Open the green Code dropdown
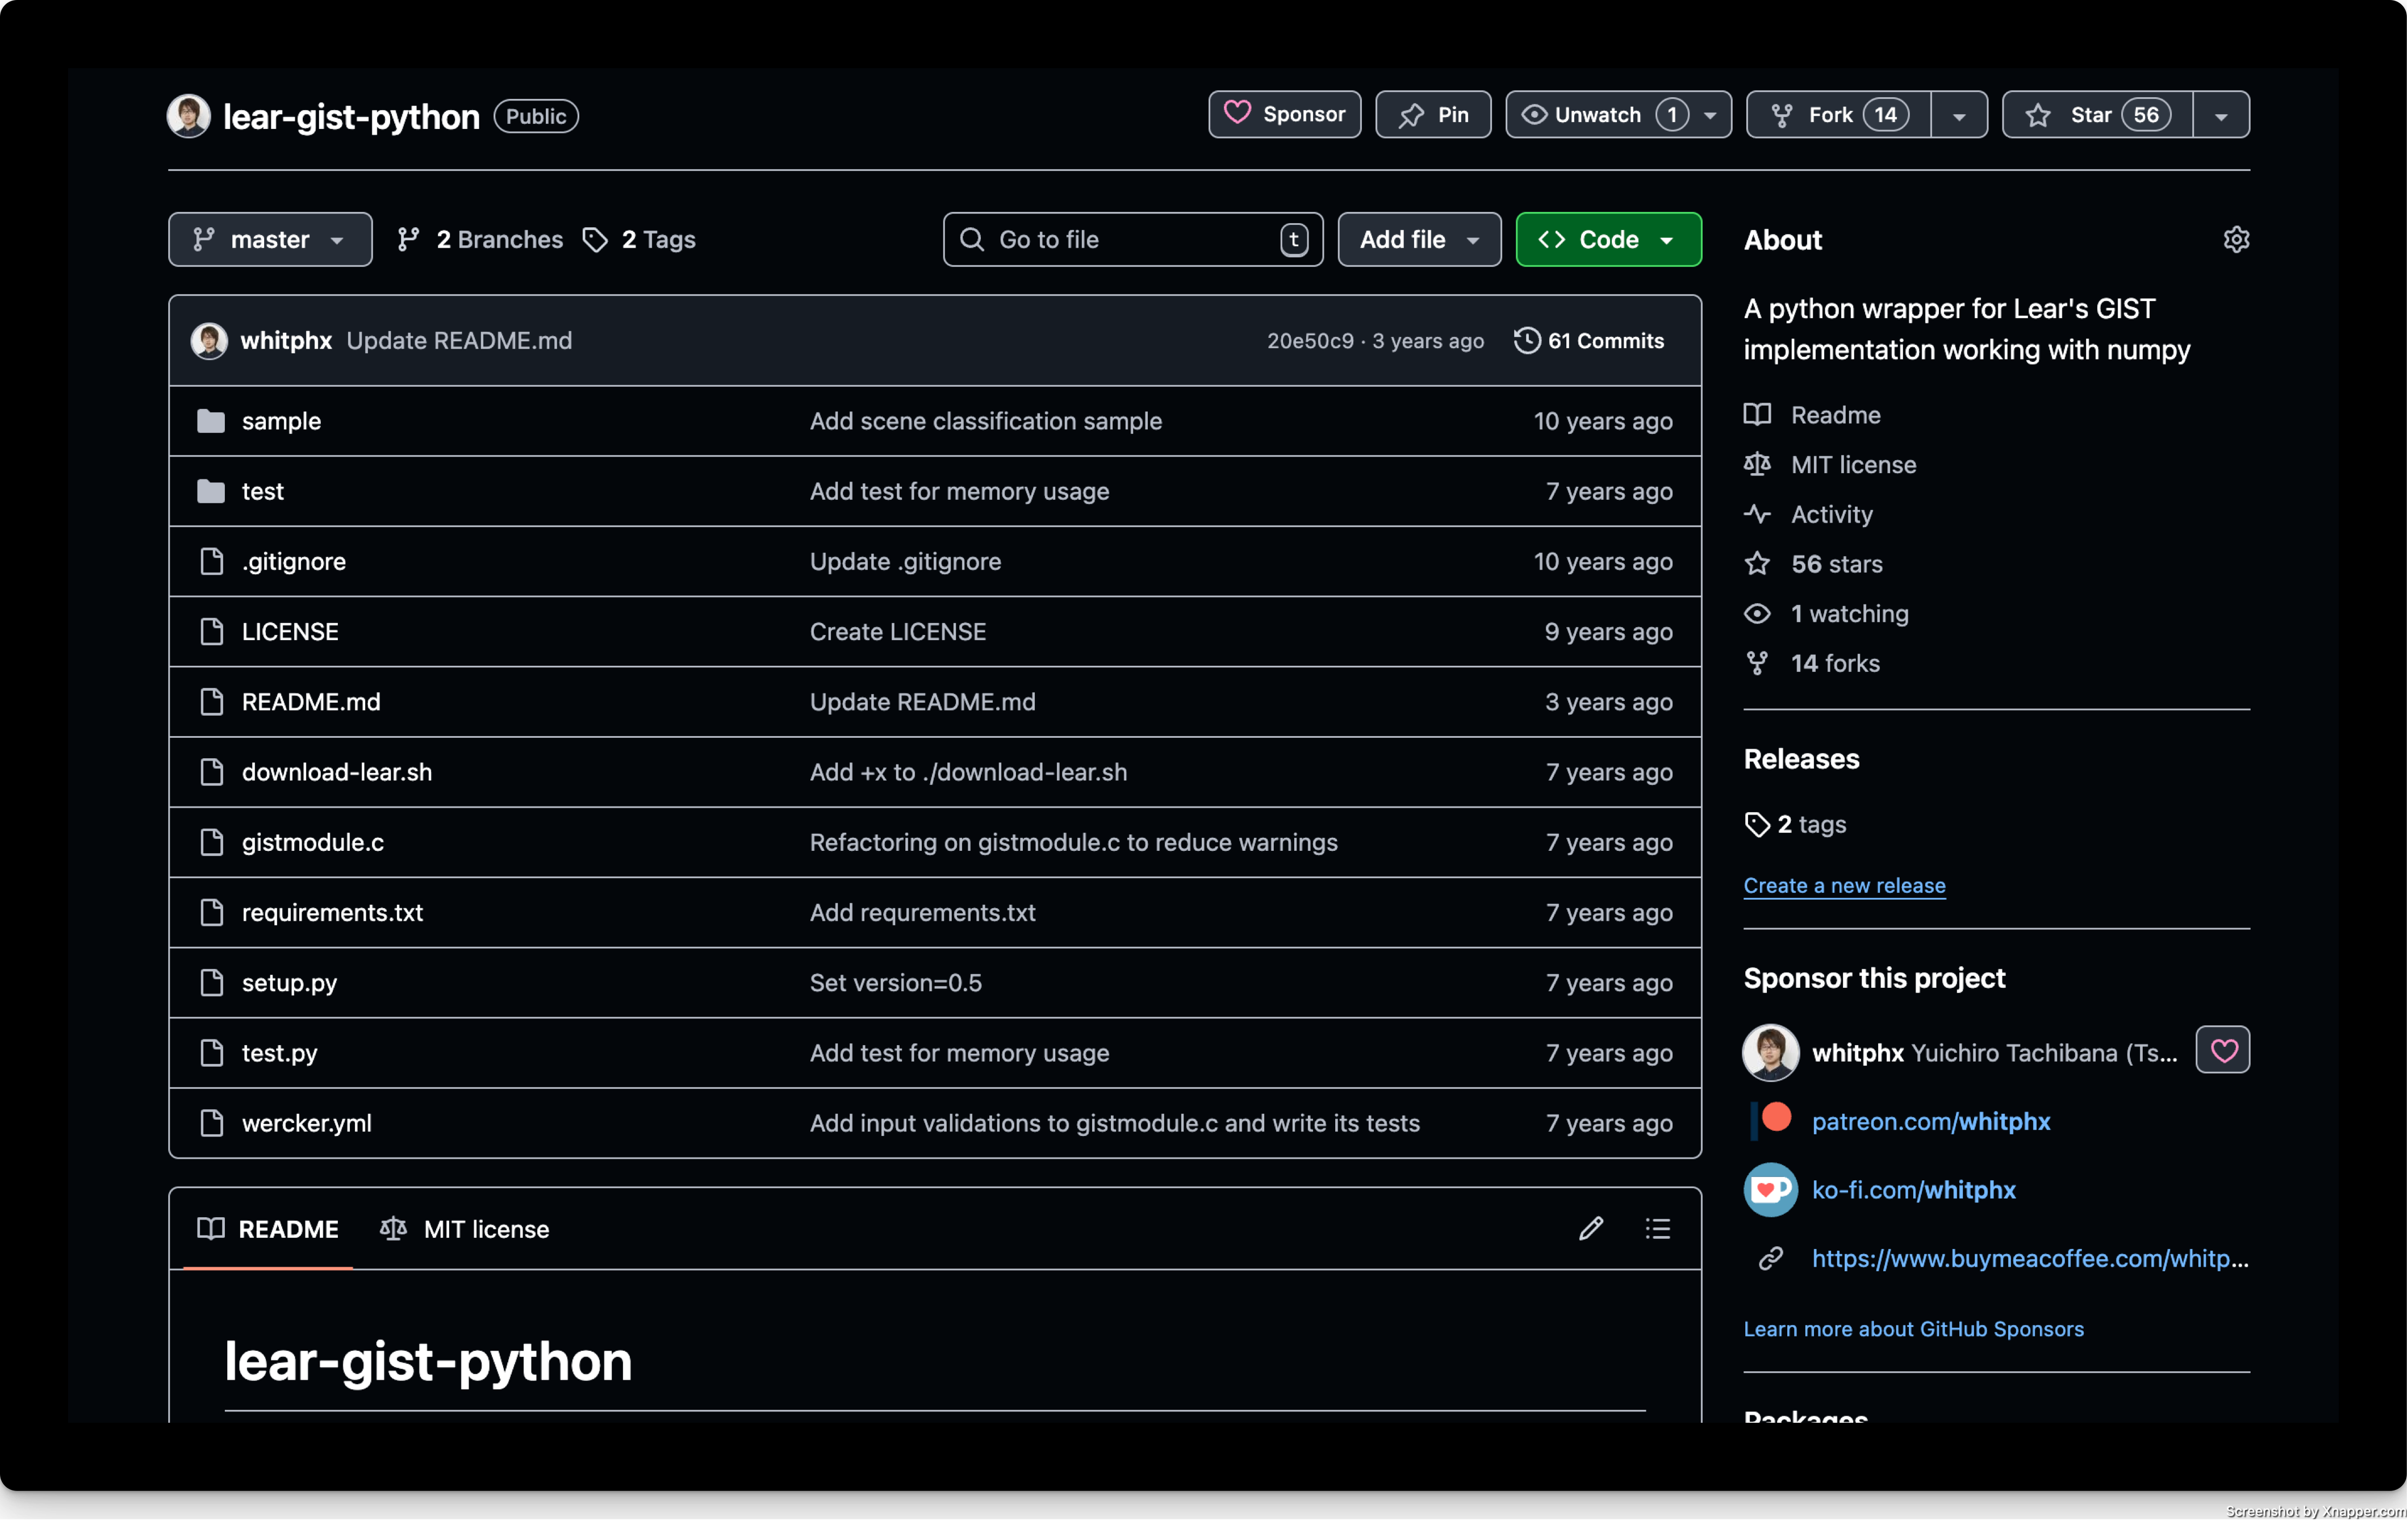The width and height of the screenshot is (2408, 1520). tap(1608, 240)
